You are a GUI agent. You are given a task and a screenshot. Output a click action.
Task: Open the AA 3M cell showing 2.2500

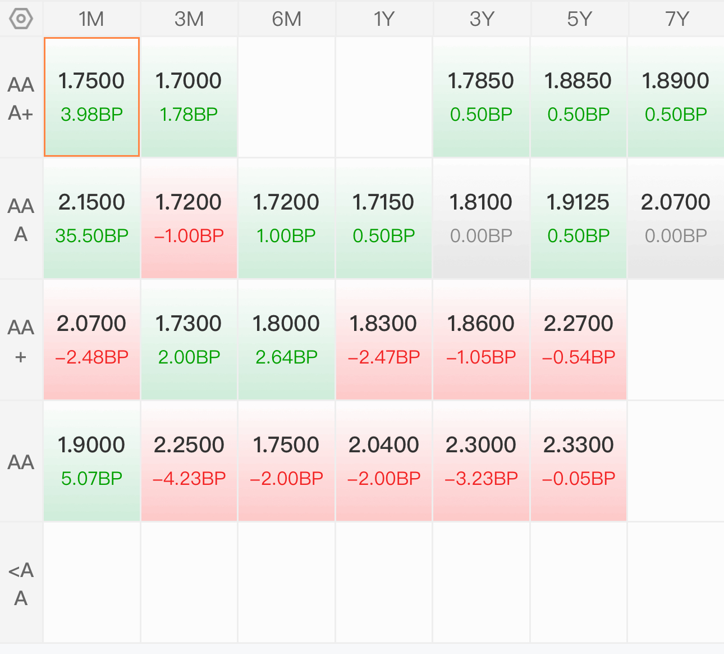pos(189,461)
